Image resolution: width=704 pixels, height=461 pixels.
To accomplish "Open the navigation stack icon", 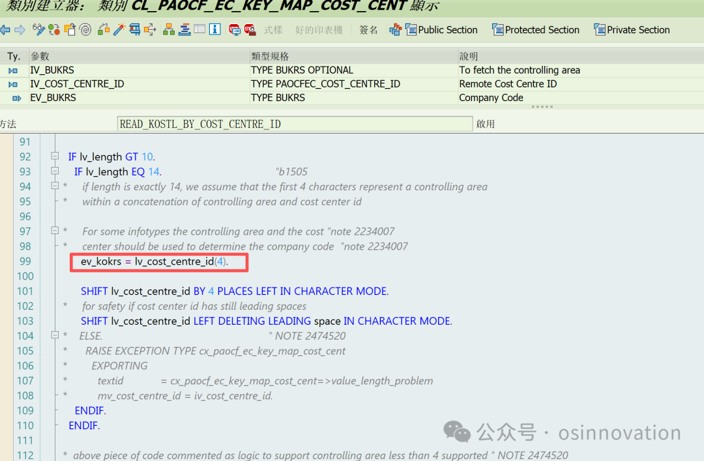I will 184,29.
